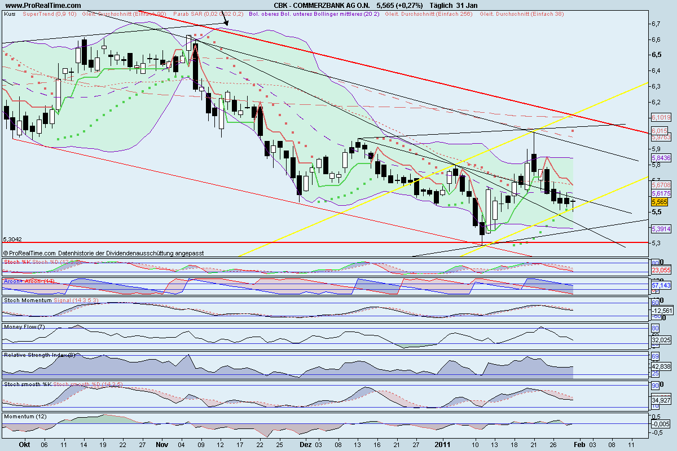Click the "Täglich 31 Jan" timeframe label
The width and height of the screenshot is (677, 451).
455,5
